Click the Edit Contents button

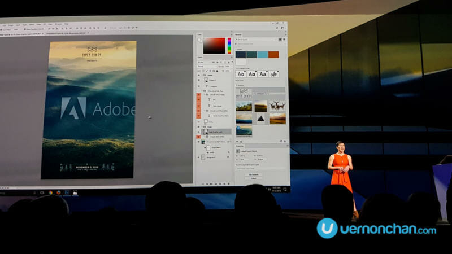[253, 174]
